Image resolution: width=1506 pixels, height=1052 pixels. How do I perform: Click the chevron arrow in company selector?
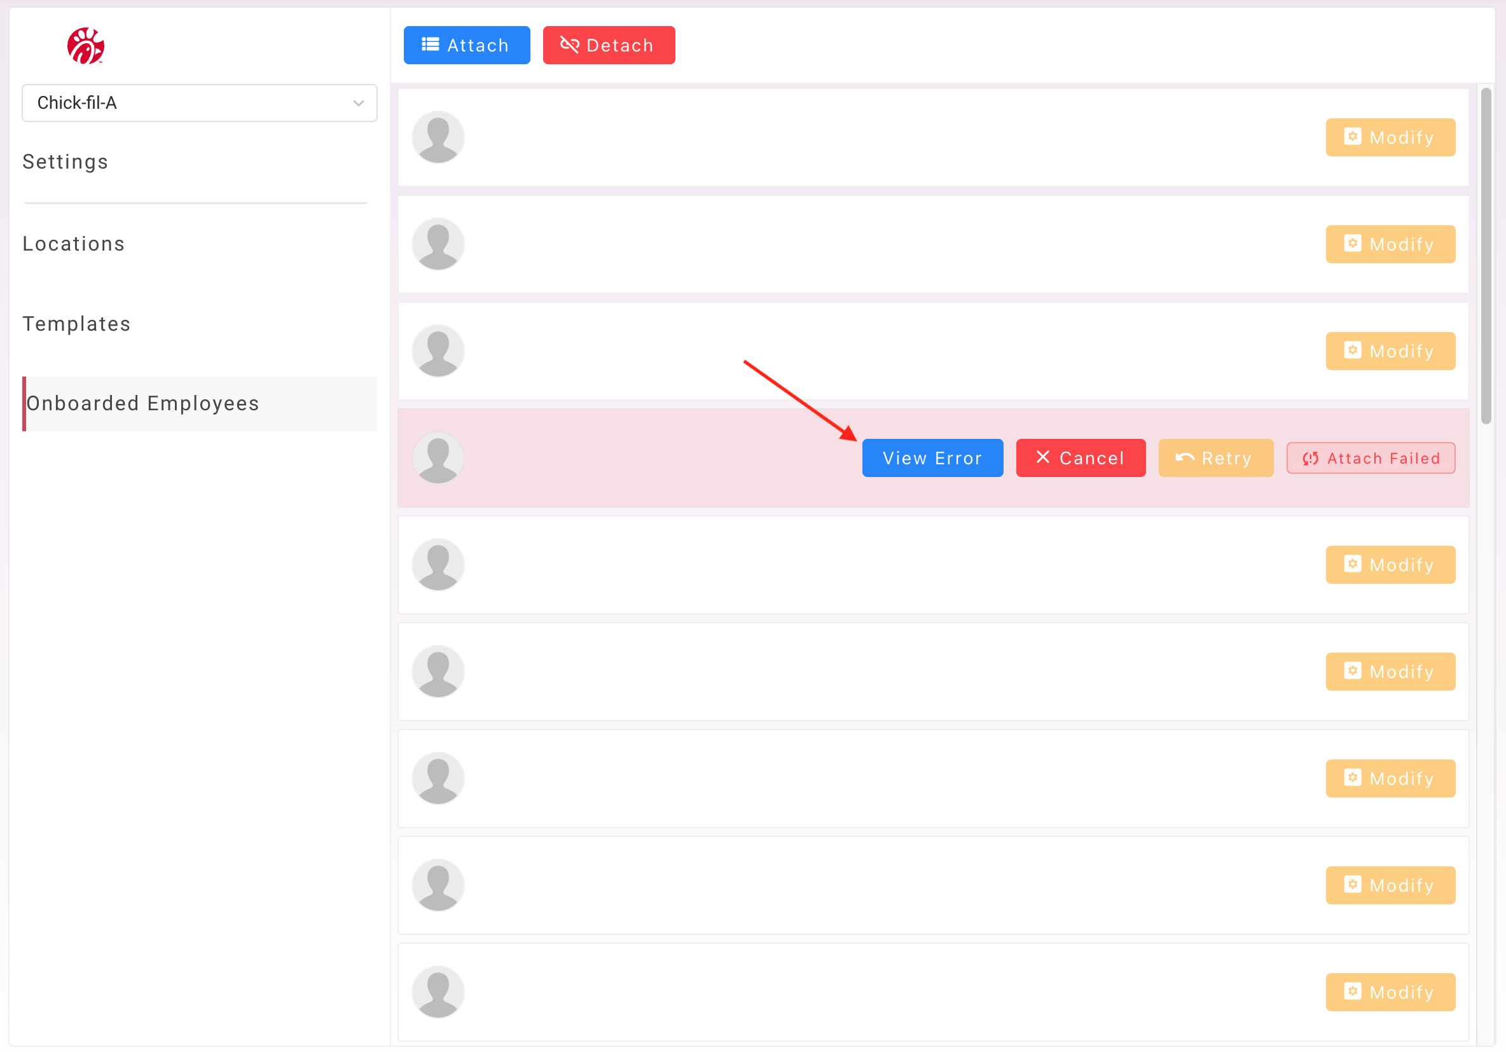(358, 103)
